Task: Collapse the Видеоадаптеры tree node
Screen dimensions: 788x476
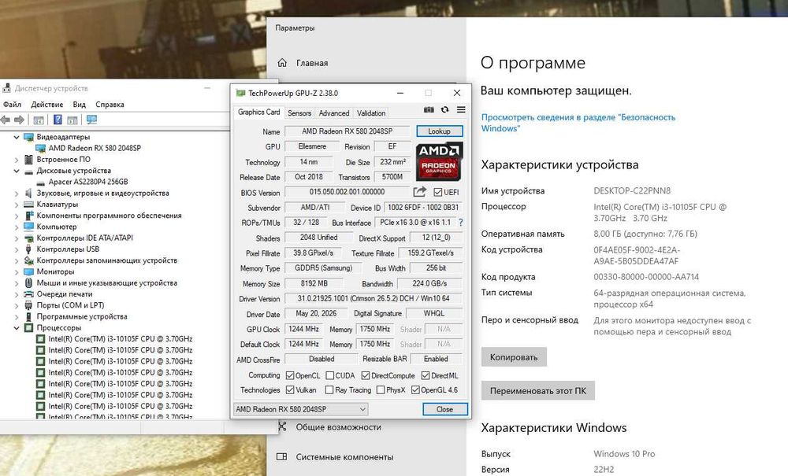Action: (x=17, y=137)
